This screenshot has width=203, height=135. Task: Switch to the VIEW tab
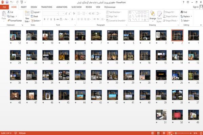click(x=98, y=7)
